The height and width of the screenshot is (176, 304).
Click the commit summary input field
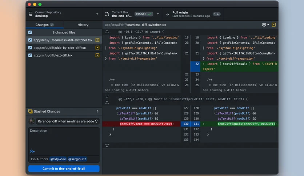68,121
